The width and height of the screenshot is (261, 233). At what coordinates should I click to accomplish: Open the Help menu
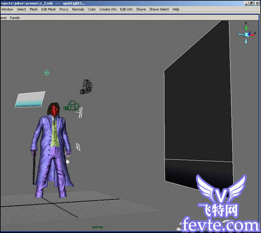coord(176,10)
